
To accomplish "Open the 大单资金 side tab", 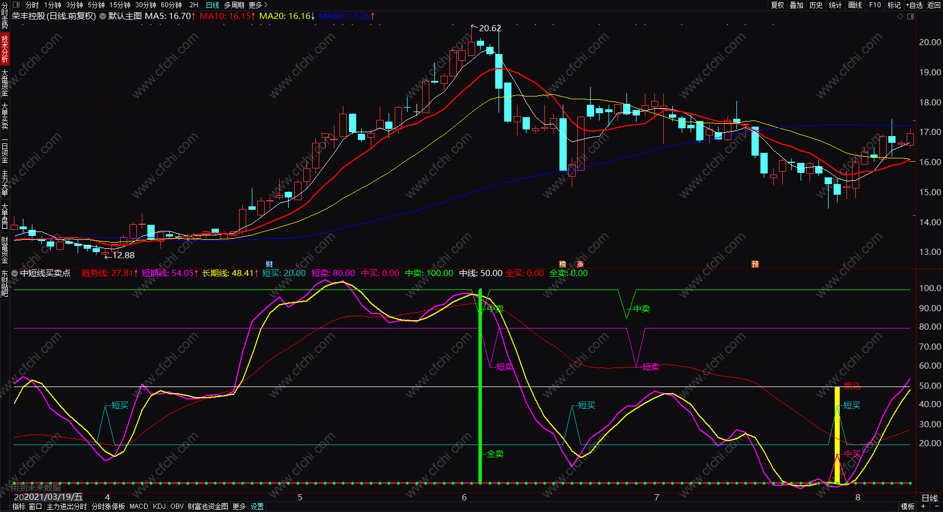I will coord(4,82).
